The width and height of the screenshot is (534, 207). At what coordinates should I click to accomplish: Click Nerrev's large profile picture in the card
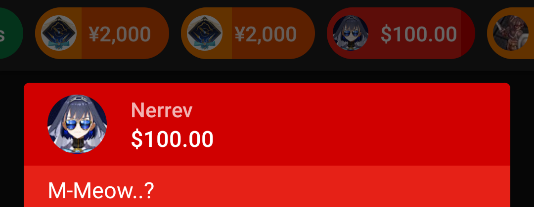[x=77, y=124]
